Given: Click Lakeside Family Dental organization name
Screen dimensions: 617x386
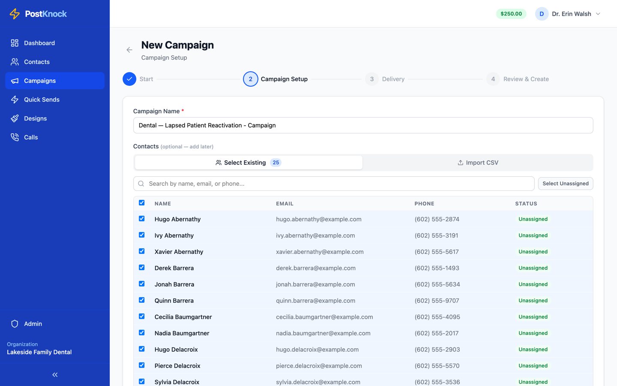Looking at the screenshot, I should click(39, 352).
